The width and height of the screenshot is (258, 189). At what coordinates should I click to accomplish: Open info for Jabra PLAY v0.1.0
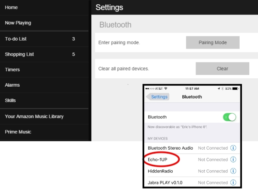(x=233, y=182)
